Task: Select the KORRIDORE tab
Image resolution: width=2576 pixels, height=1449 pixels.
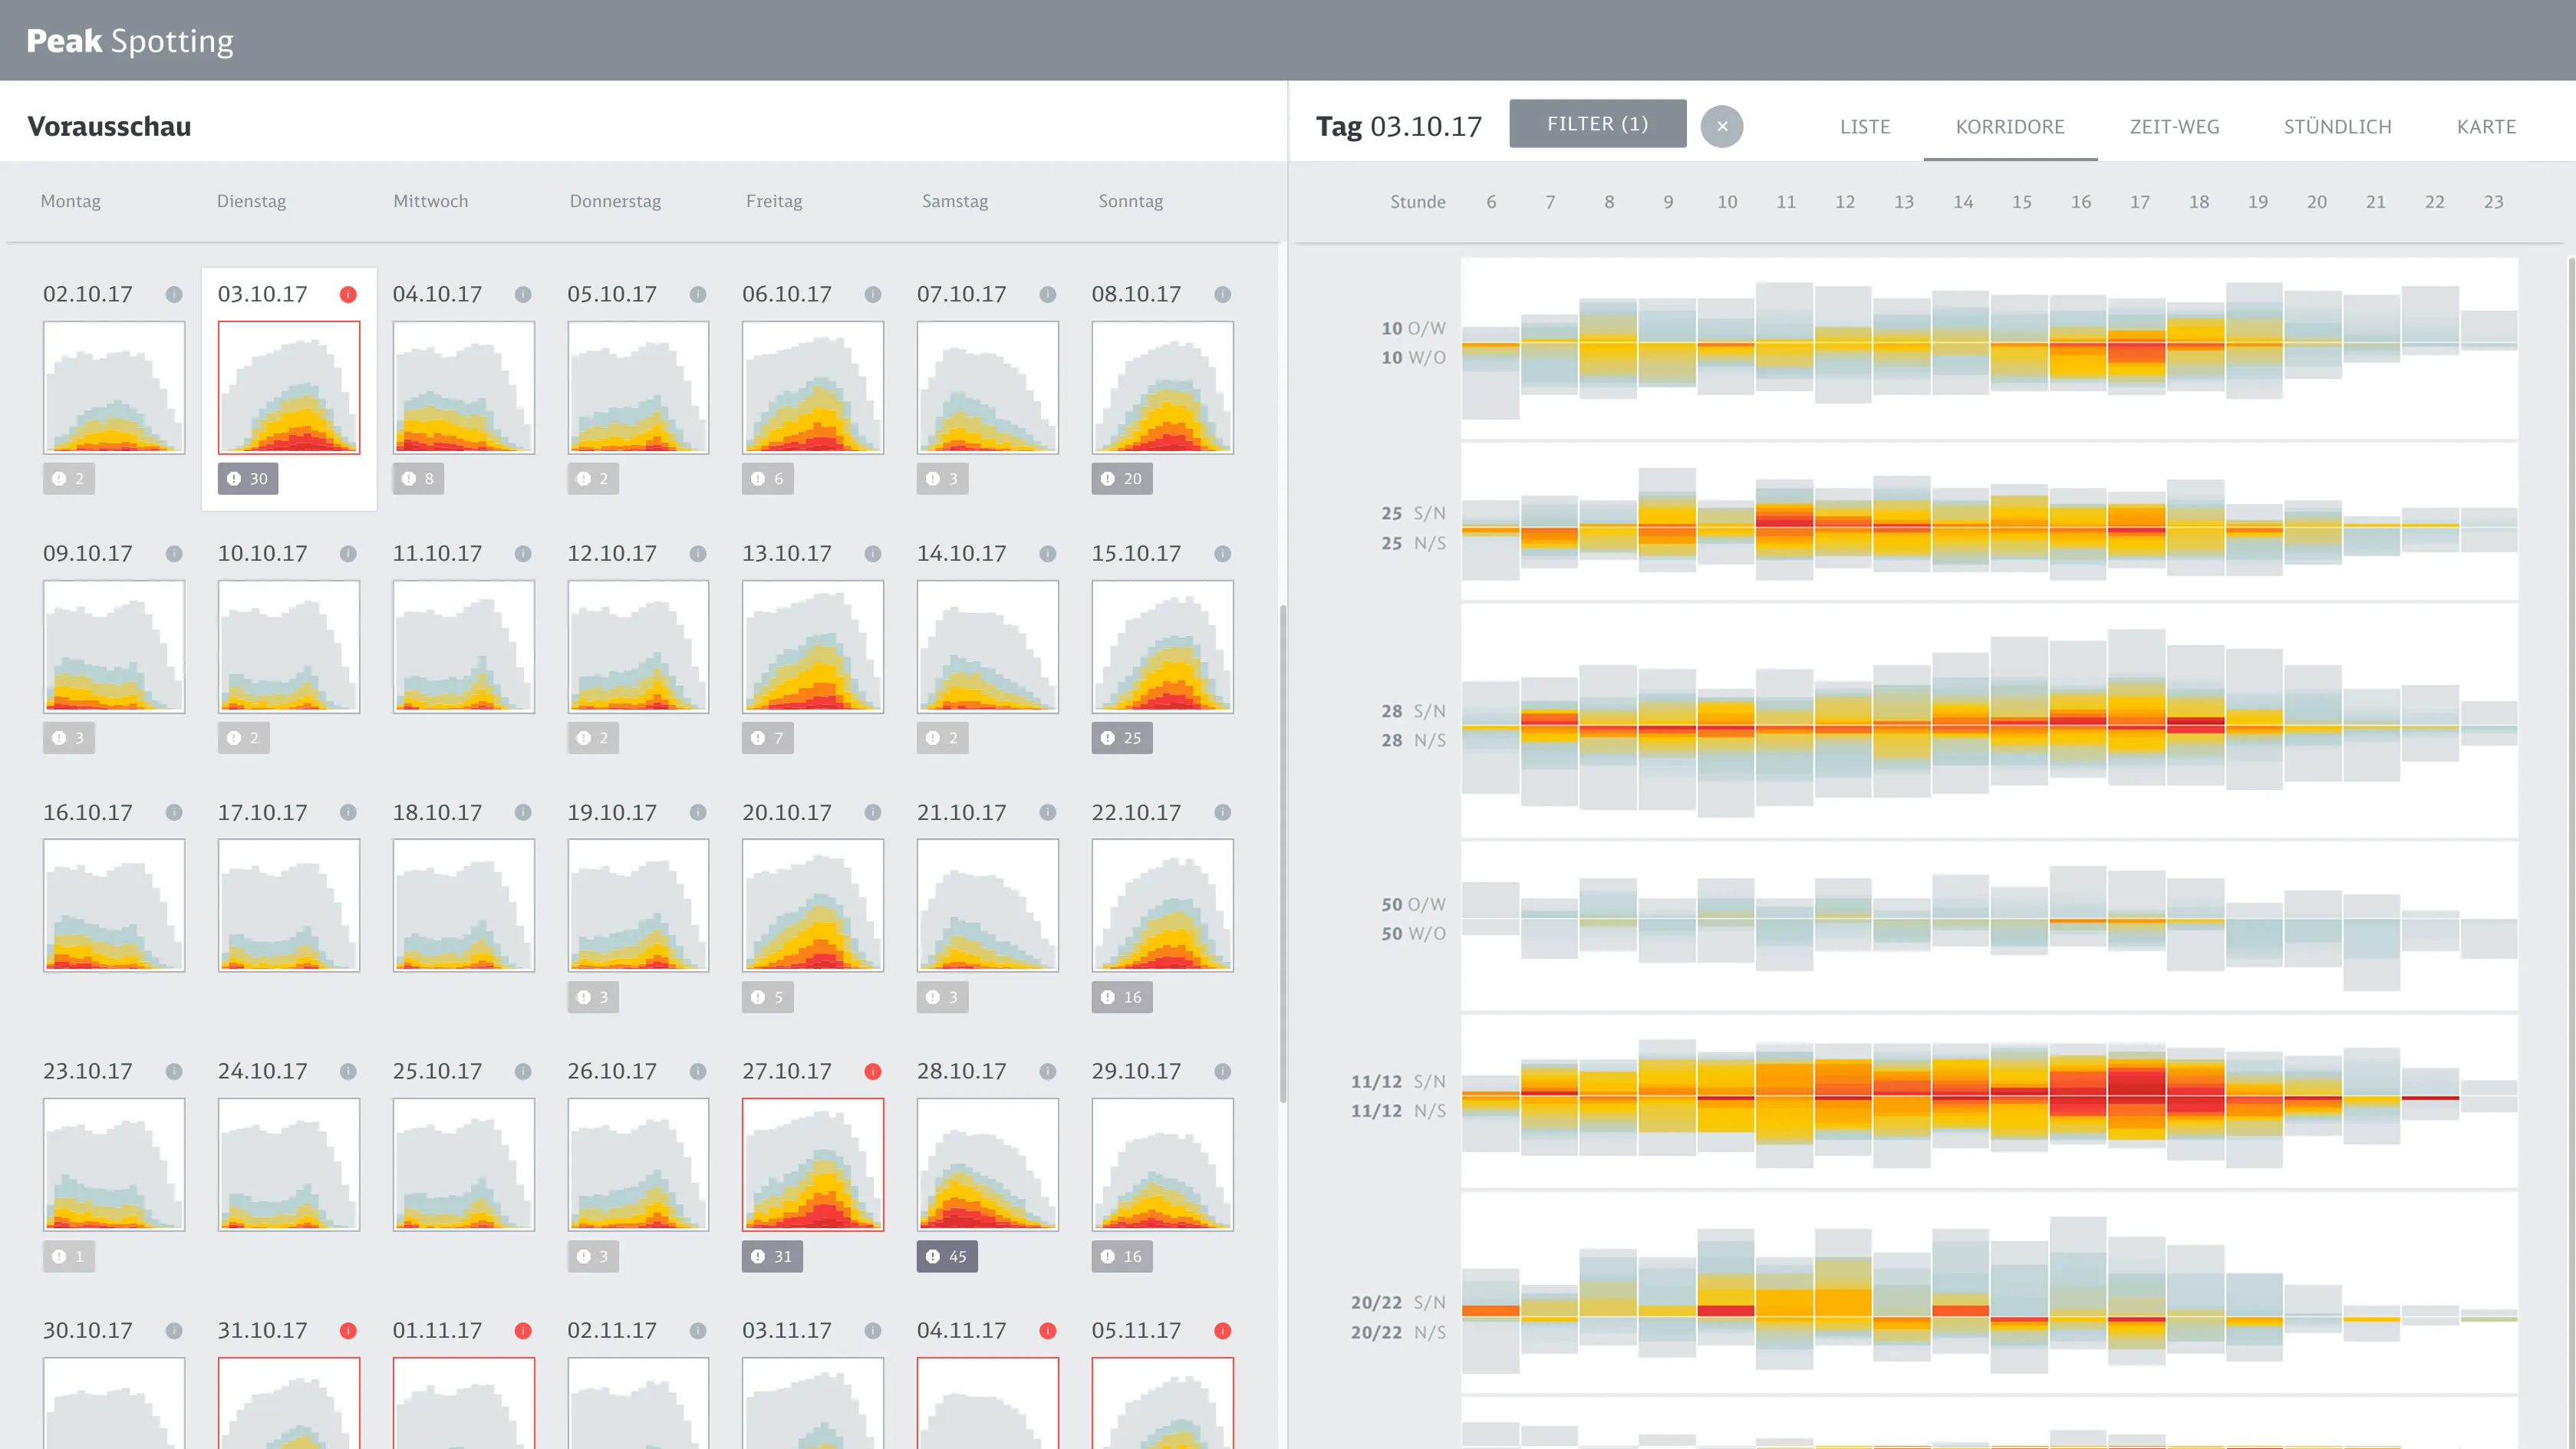Action: (x=2010, y=127)
